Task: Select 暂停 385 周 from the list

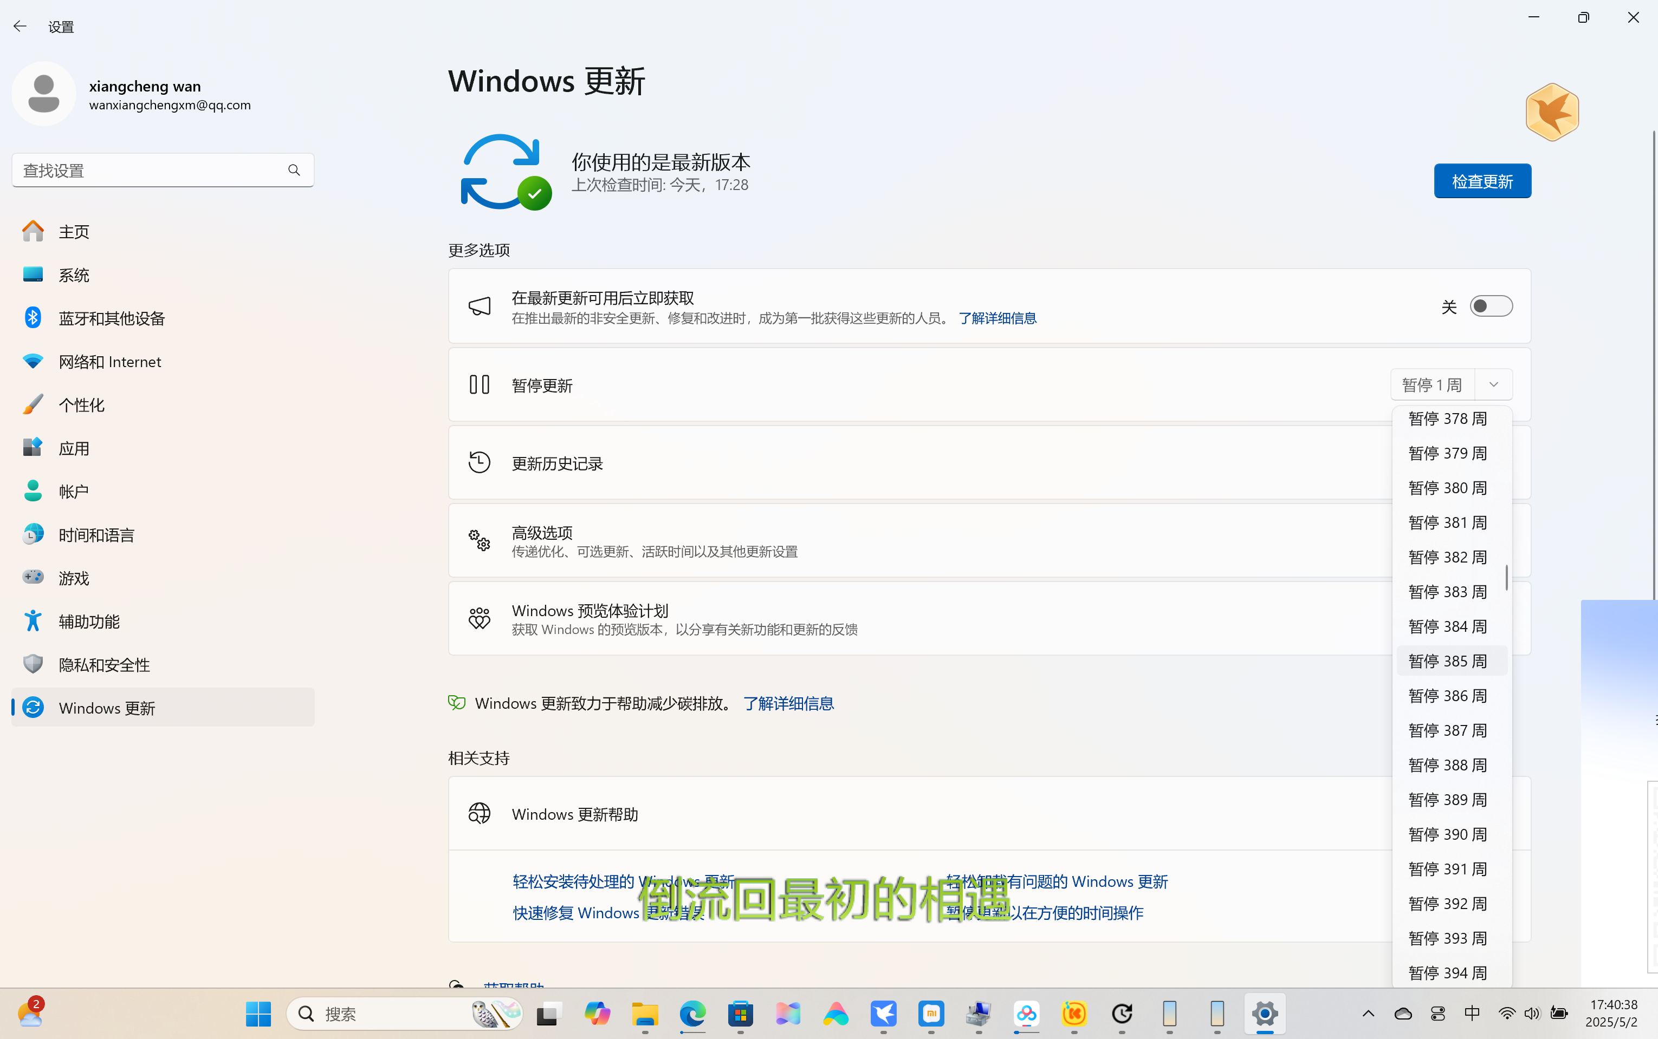Action: pyautogui.click(x=1448, y=661)
